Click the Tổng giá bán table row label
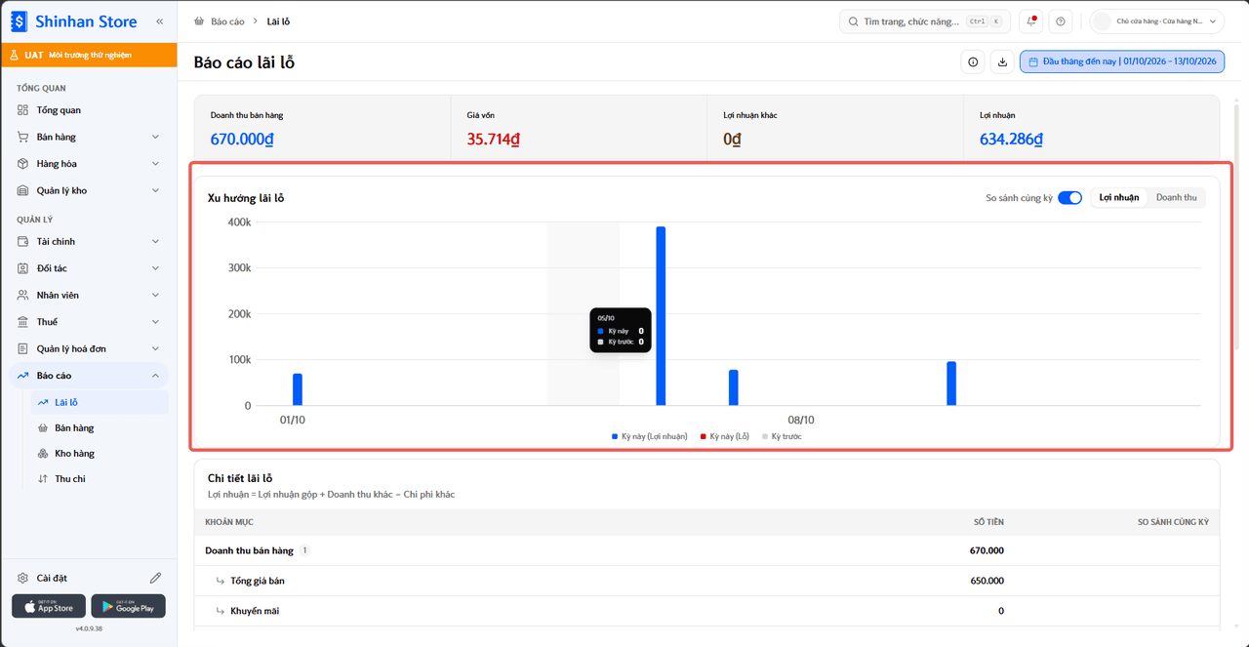 click(258, 581)
